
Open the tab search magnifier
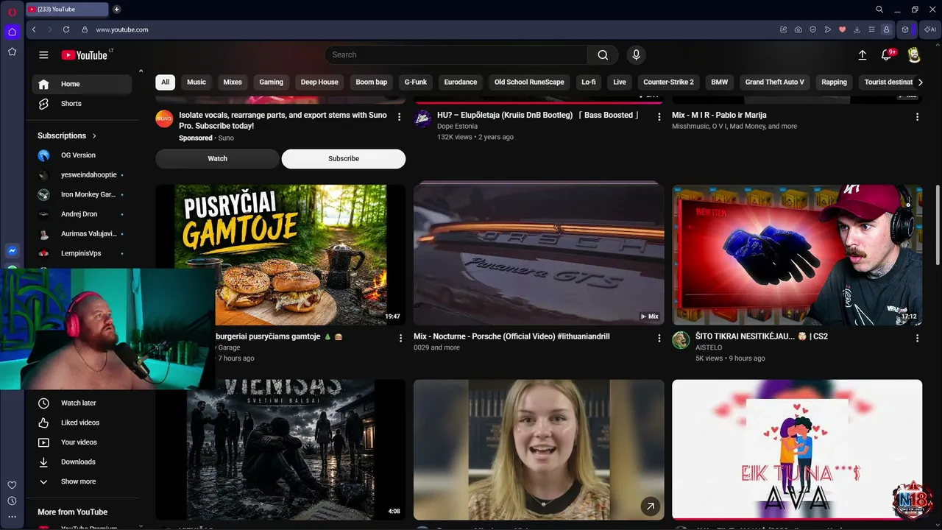tap(879, 10)
